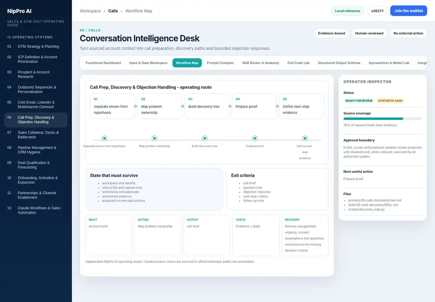Open 02 ICP Definition & Account Prioritisation

(x=36, y=59)
